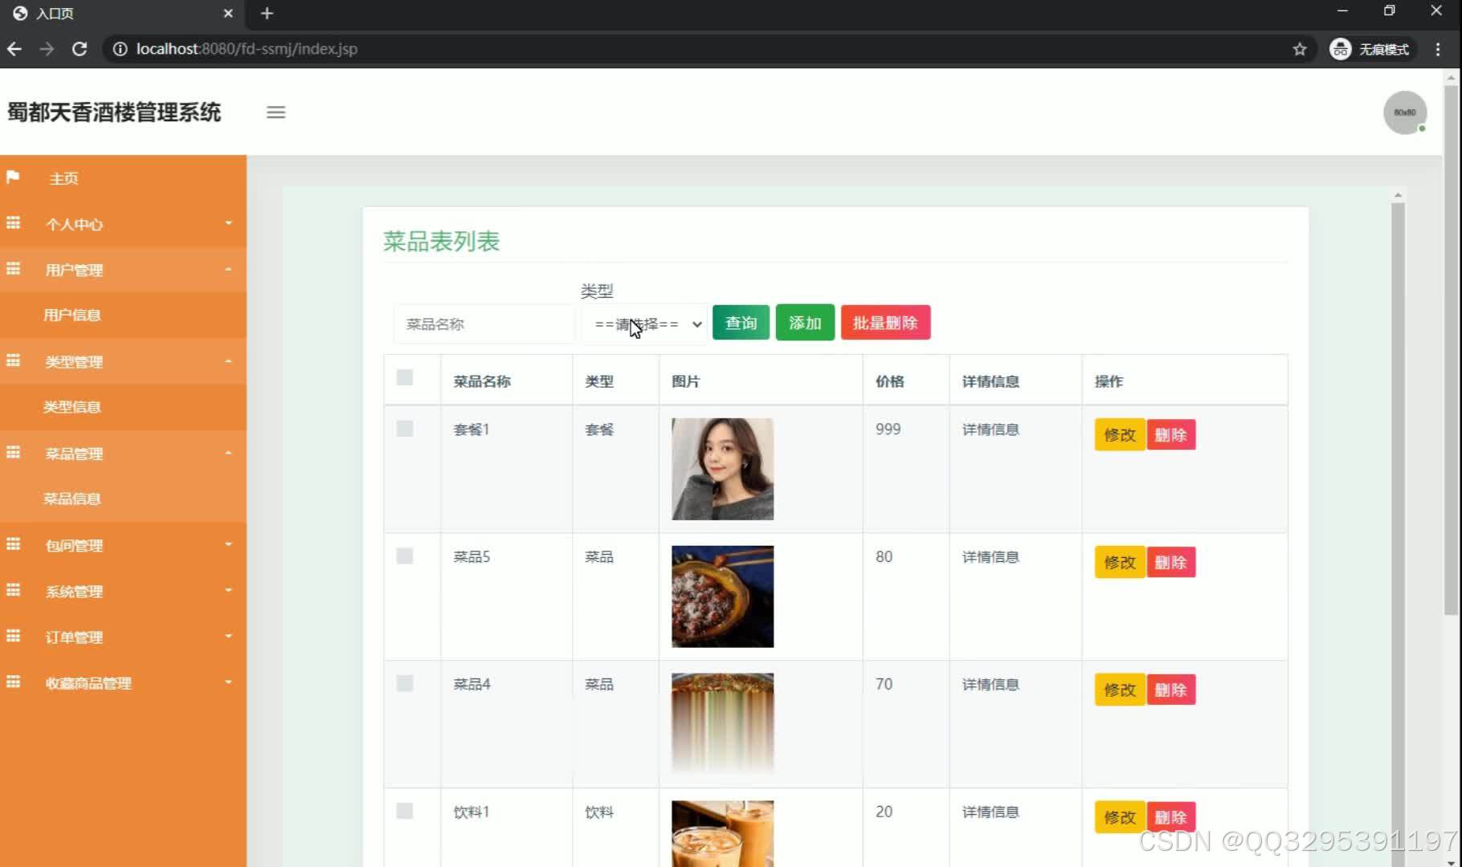Click grid icon beside 个人中心

point(13,223)
